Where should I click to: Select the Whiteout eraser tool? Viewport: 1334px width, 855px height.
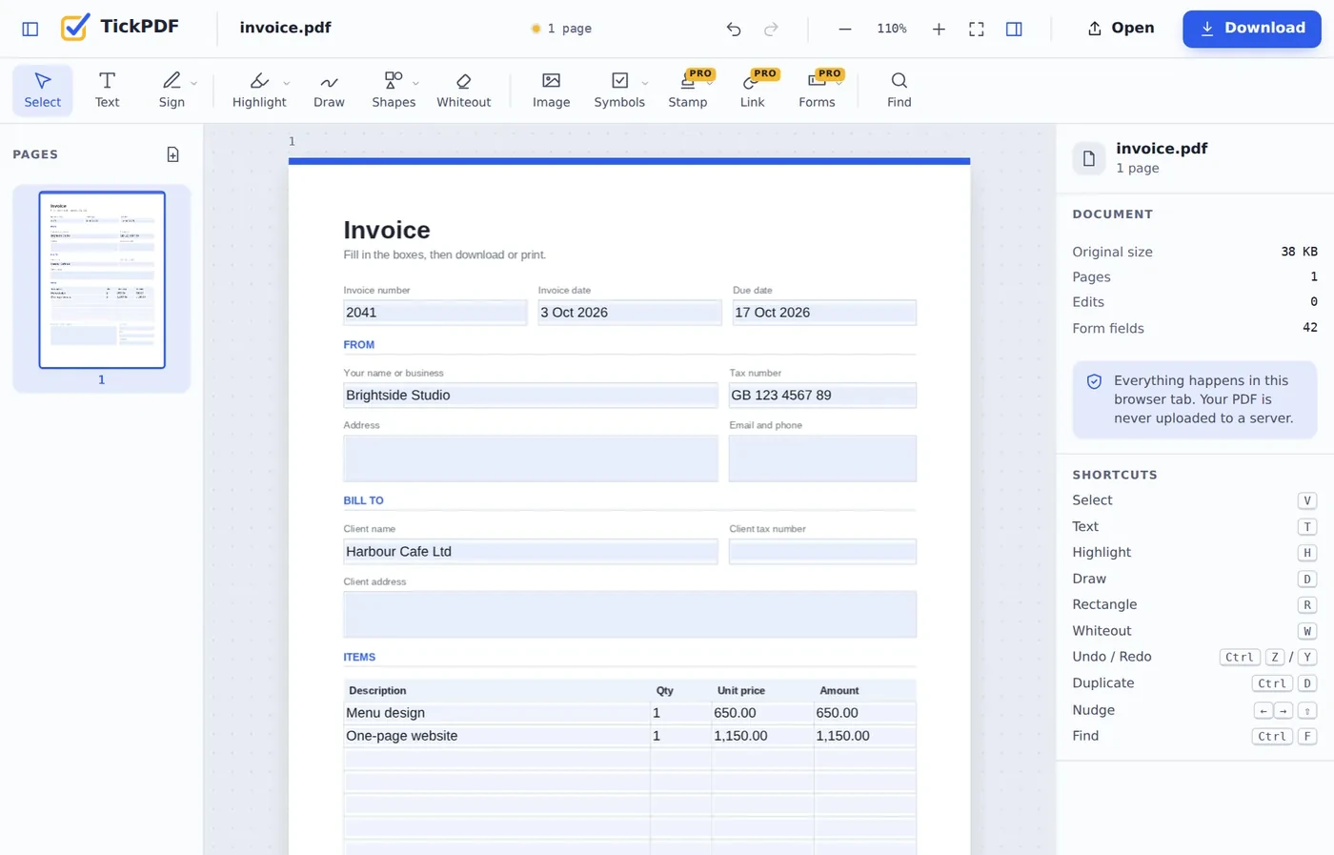point(463,91)
